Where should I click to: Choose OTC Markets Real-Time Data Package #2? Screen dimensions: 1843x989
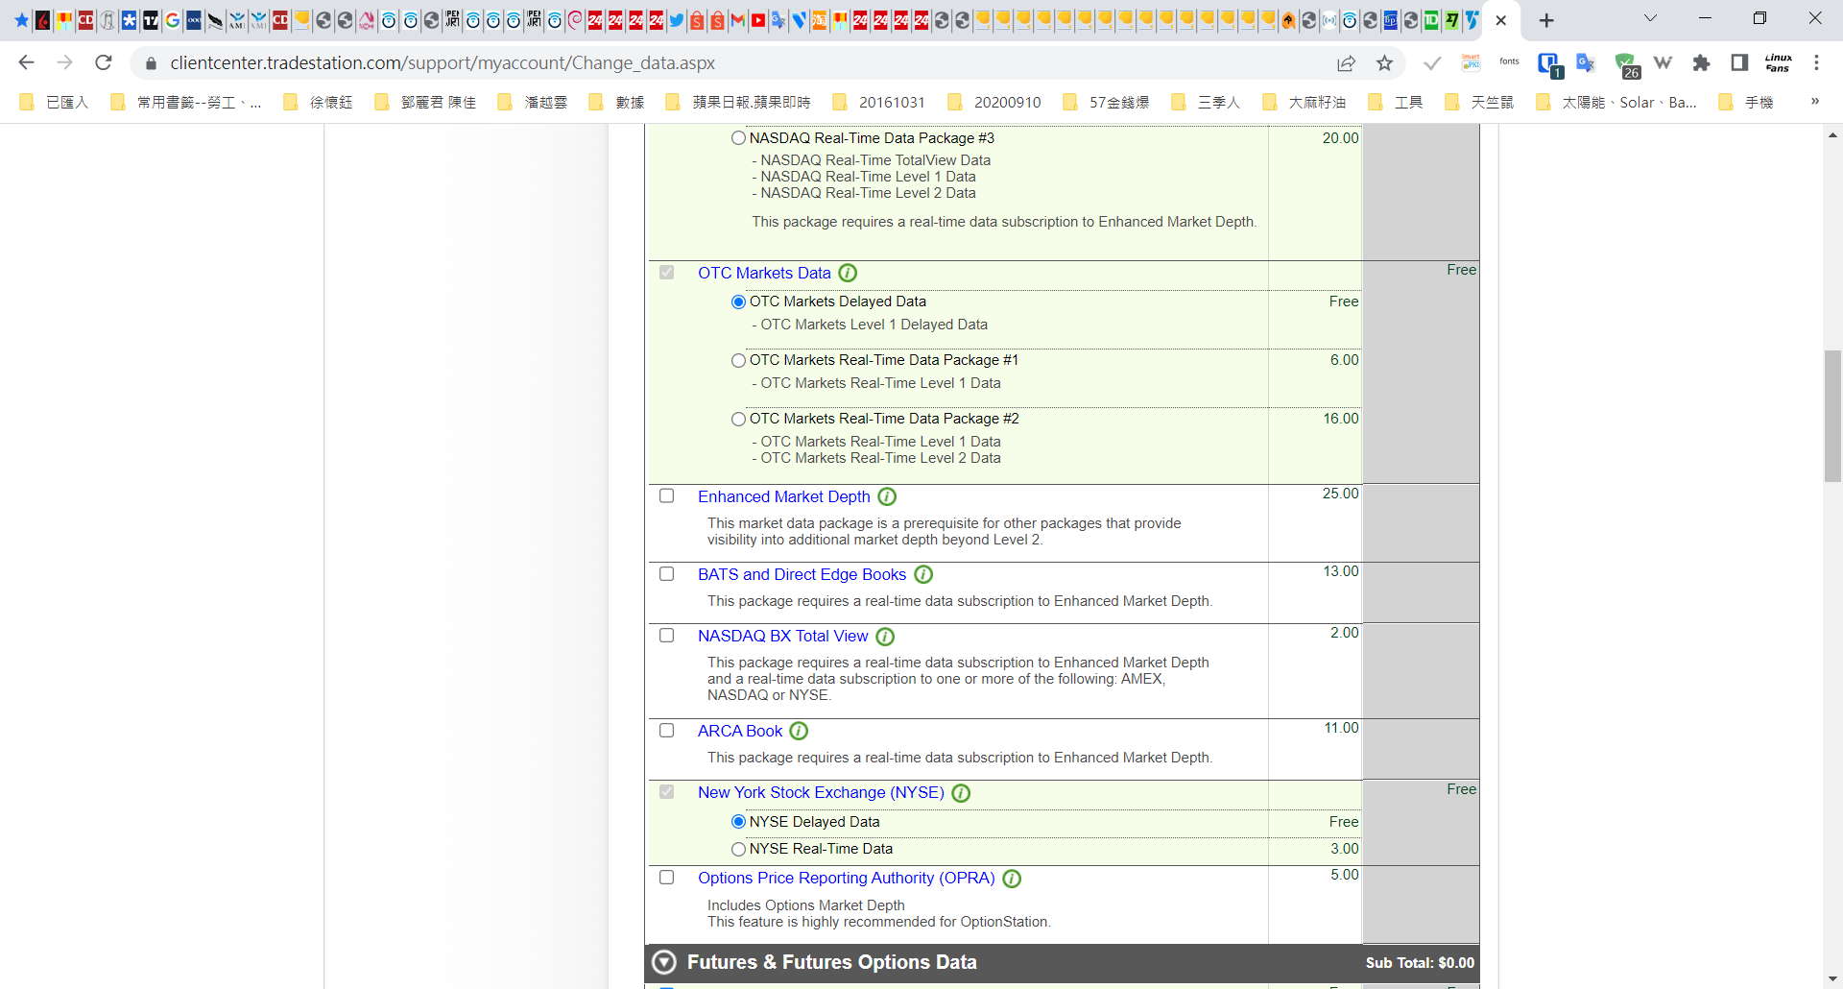(738, 419)
